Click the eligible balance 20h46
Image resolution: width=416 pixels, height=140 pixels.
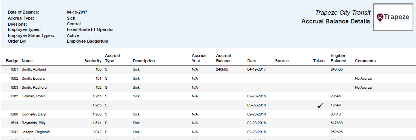tap(336, 96)
